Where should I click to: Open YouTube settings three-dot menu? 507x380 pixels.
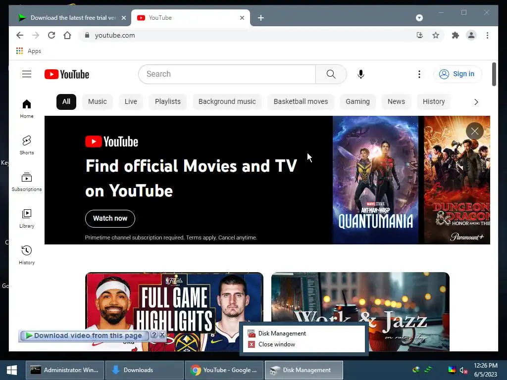coord(419,74)
